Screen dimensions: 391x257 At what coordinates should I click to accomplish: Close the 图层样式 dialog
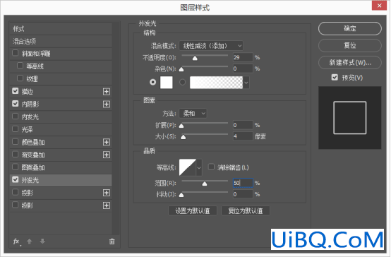pyautogui.click(x=379, y=6)
